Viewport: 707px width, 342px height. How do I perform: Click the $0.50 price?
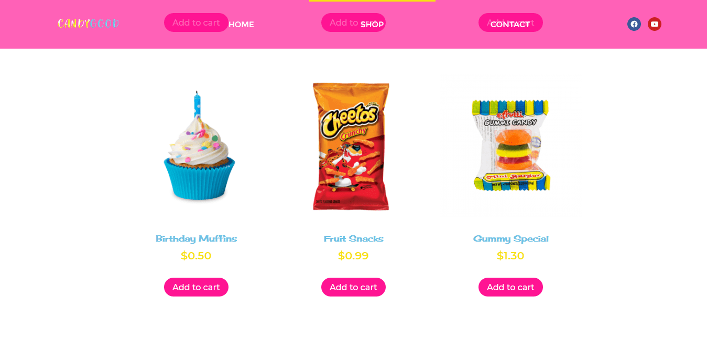pyautogui.click(x=196, y=256)
